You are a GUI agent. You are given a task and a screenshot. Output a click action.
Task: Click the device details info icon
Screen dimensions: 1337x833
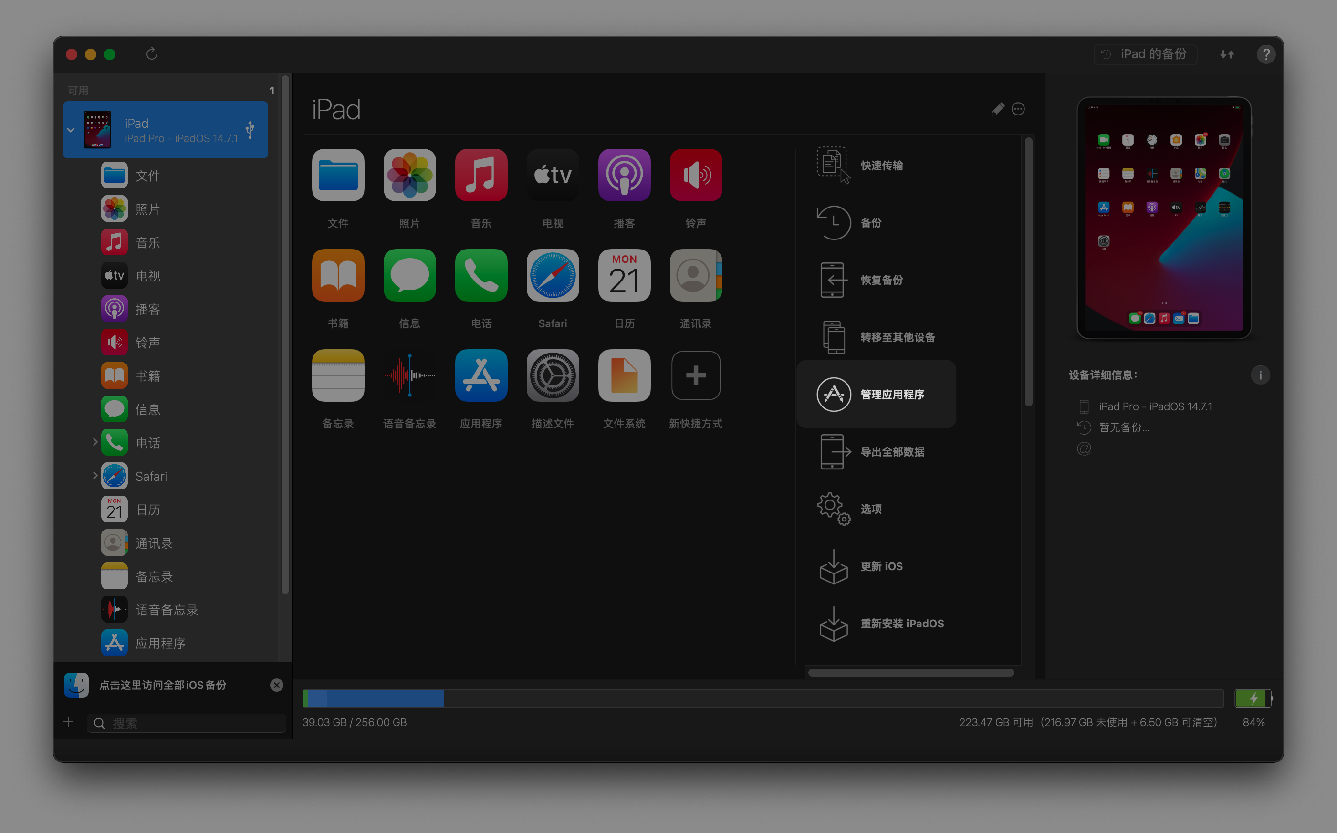click(1260, 375)
